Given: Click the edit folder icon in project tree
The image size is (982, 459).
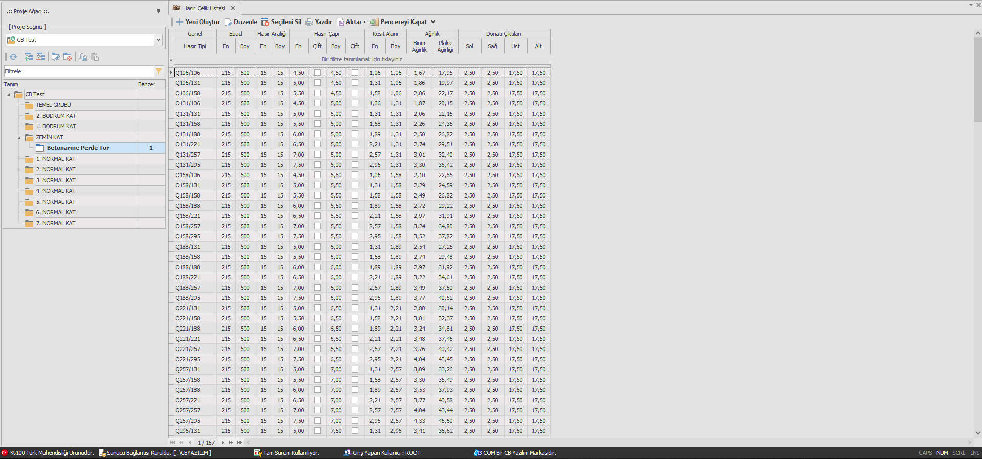Looking at the screenshot, I should click(x=55, y=57).
